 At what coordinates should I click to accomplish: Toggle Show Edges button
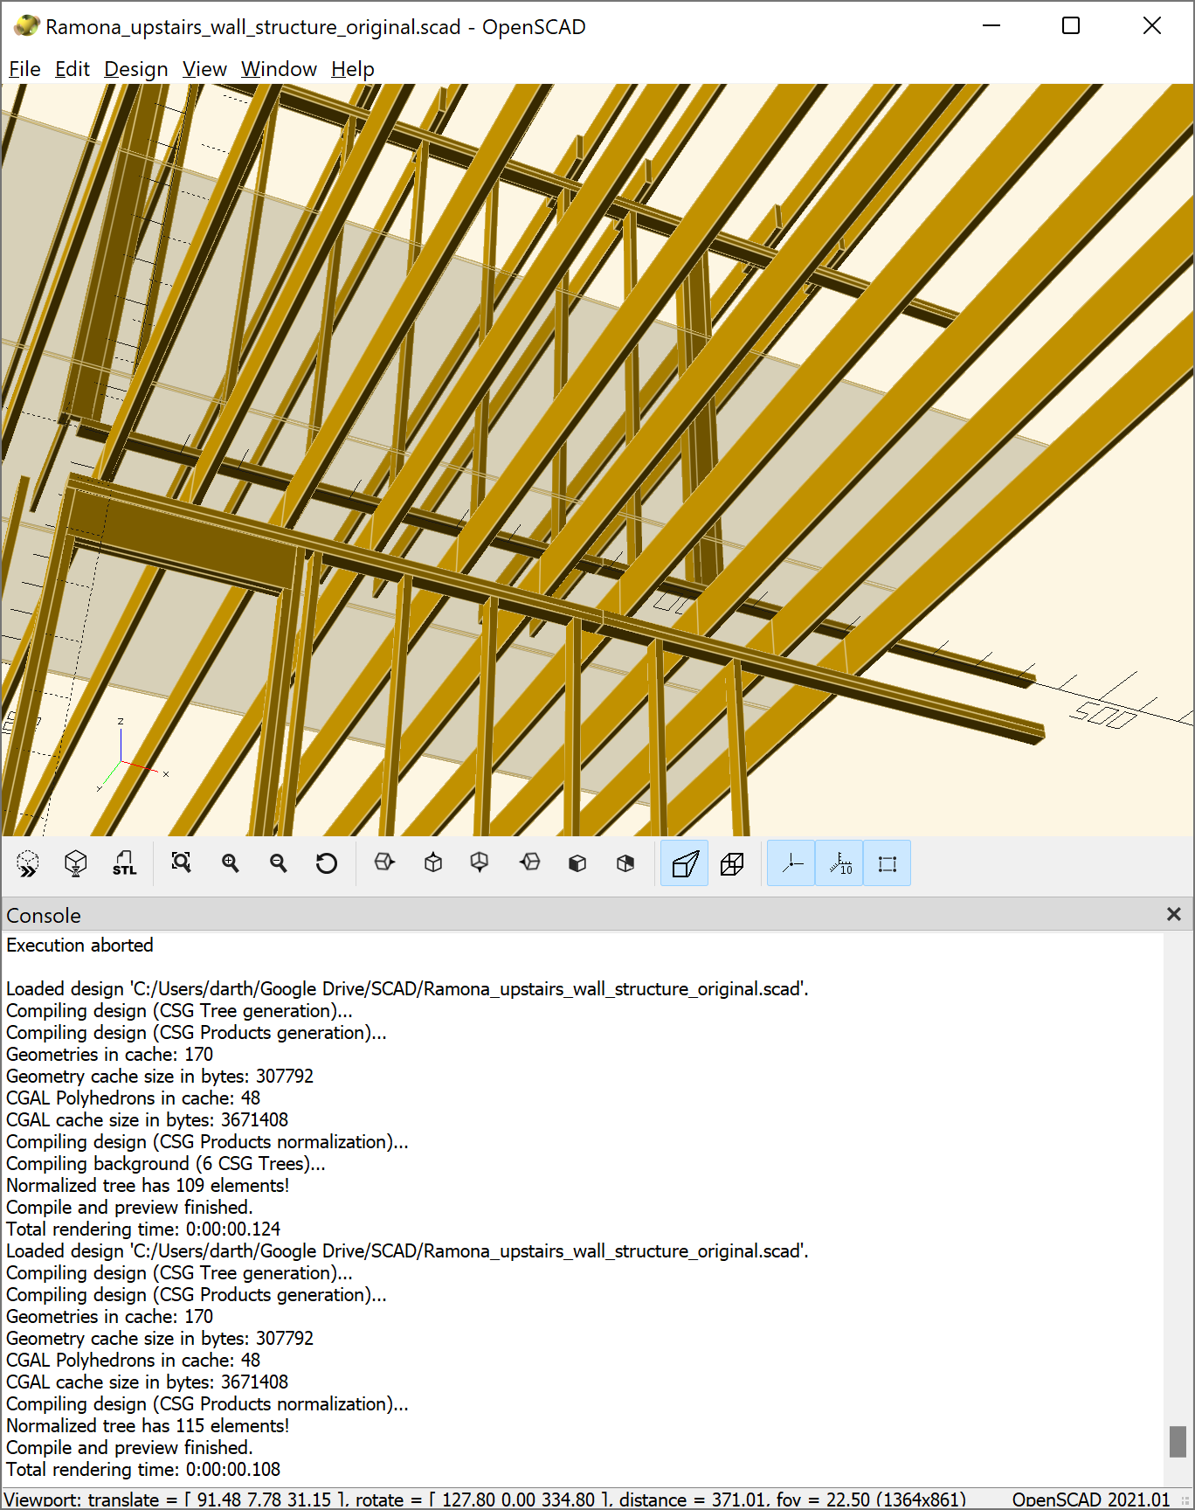pos(888,863)
